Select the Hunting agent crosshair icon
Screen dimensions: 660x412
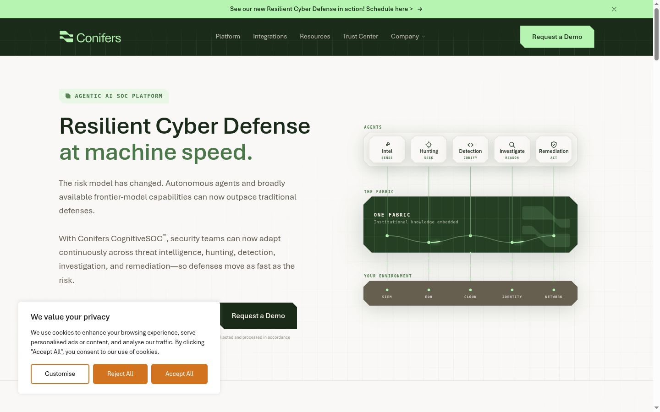429,145
